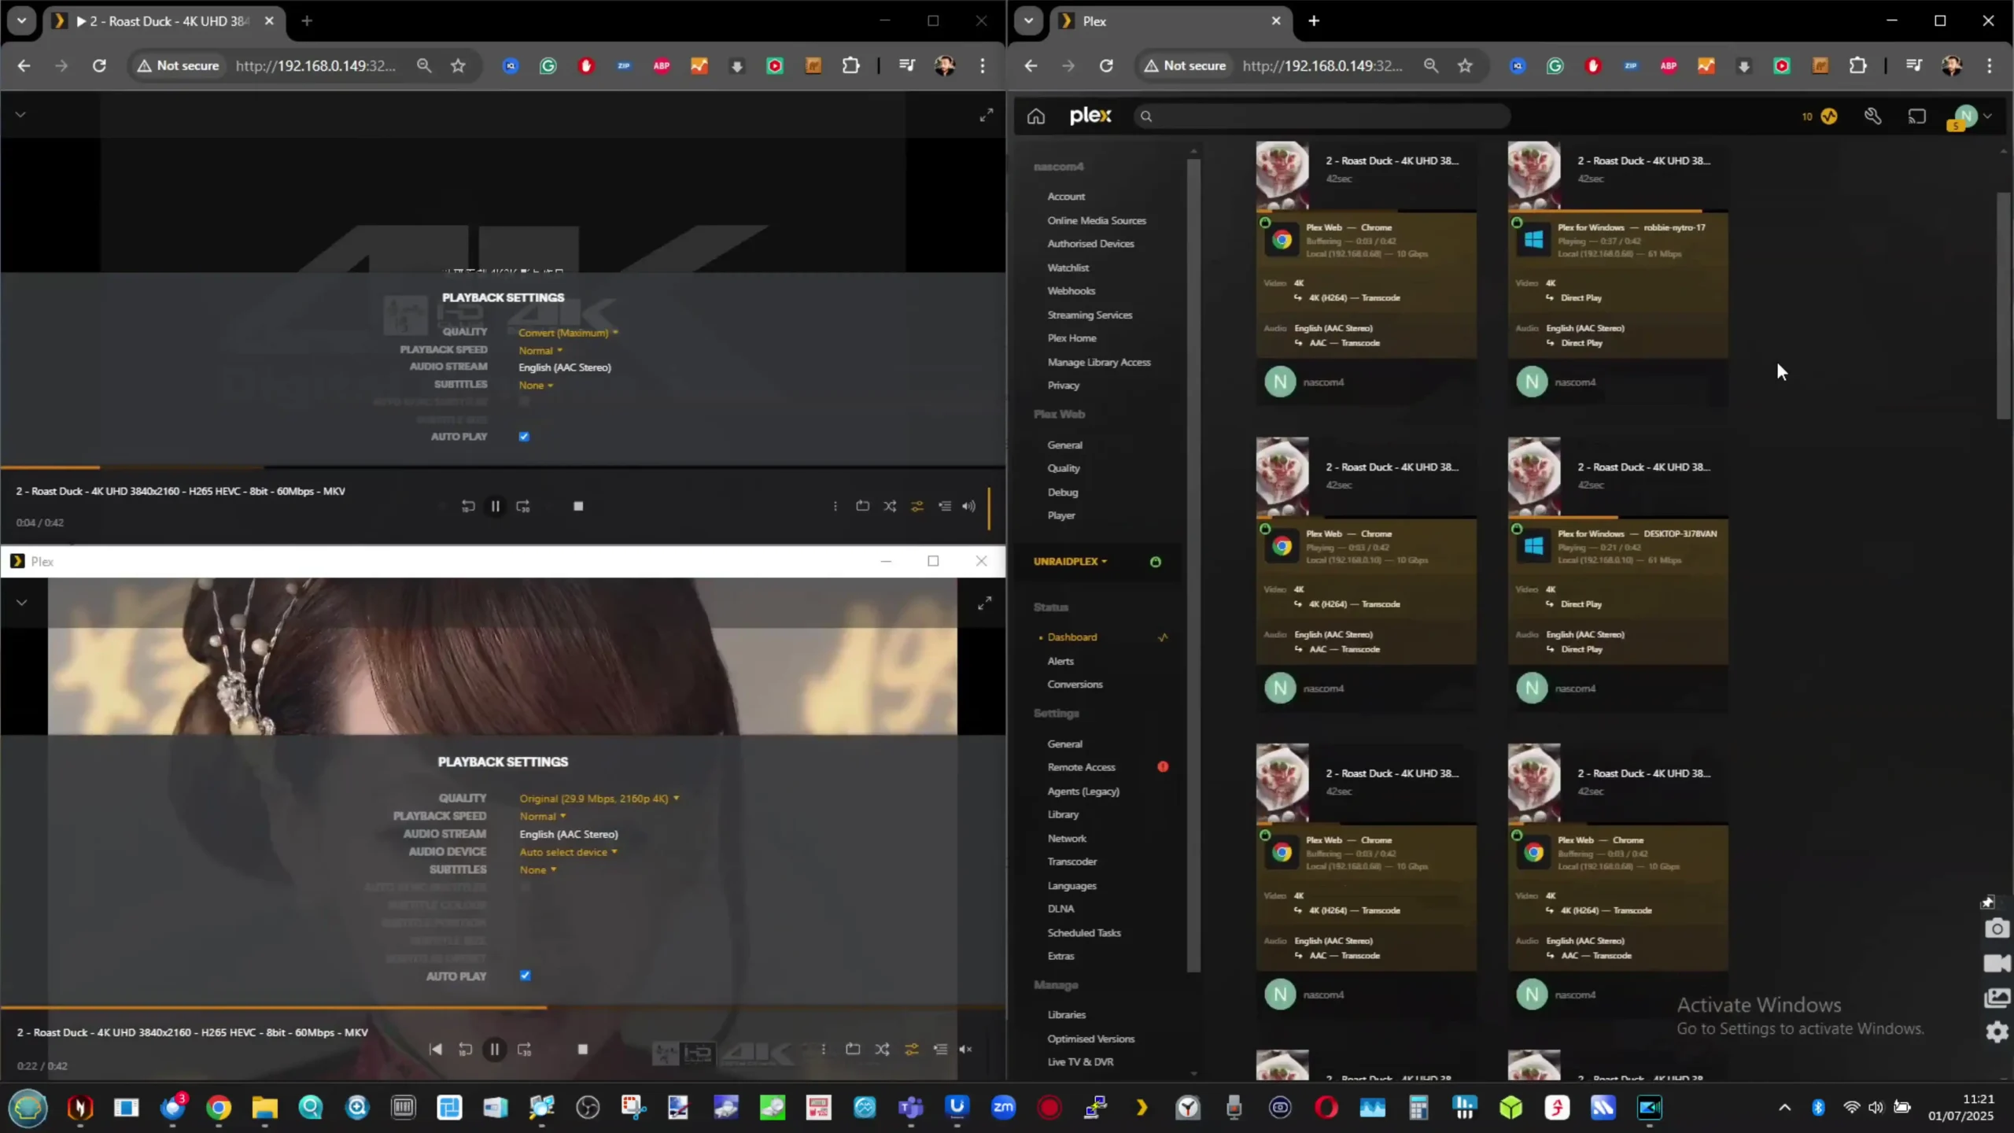Image resolution: width=2014 pixels, height=1133 pixels.
Task: Open more options menu in Chrome Plex player
Action: tap(835, 506)
